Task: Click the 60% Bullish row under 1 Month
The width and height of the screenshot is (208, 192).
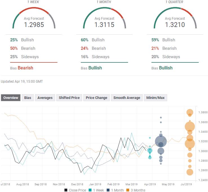Action: (x=93, y=40)
